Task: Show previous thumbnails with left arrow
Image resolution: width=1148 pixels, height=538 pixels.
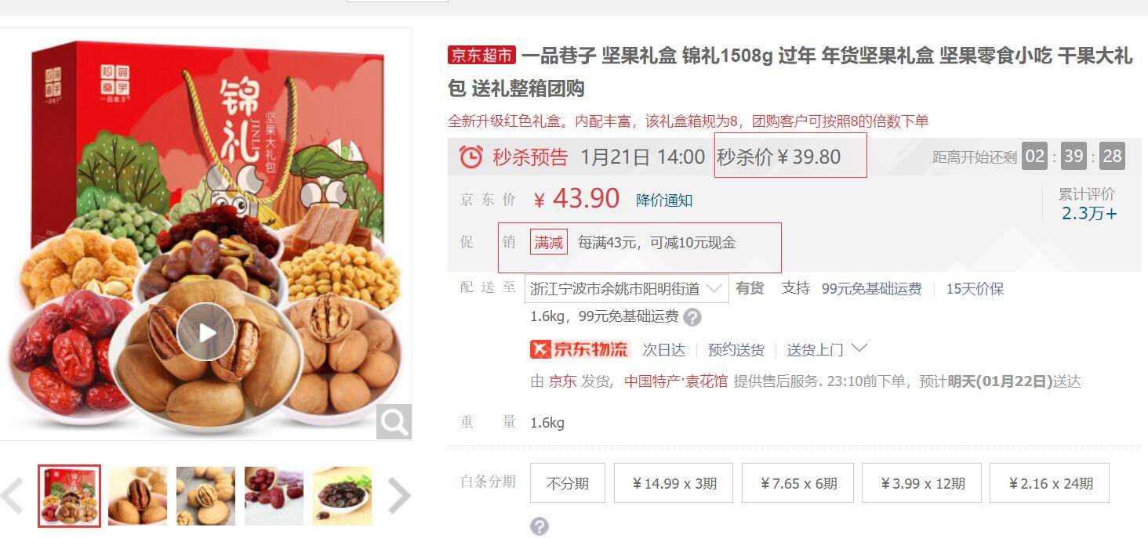Action: pyautogui.click(x=13, y=495)
